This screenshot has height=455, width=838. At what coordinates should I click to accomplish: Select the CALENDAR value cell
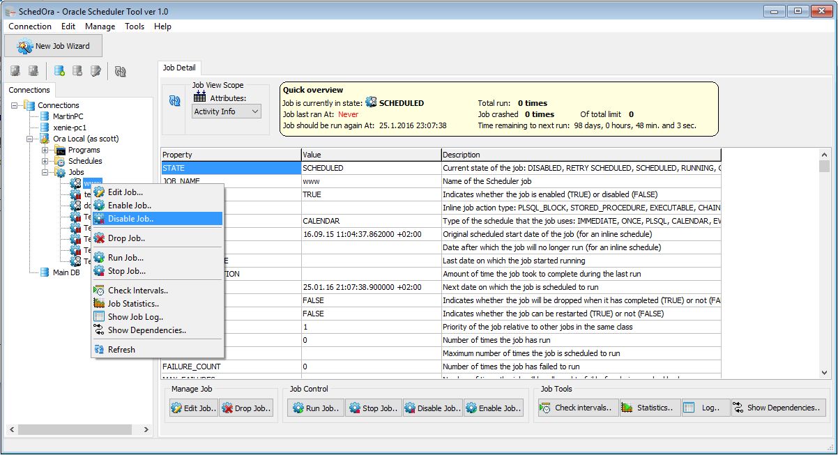click(372, 221)
